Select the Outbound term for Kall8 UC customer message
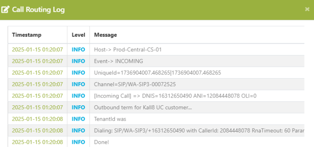The height and width of the screenshot is (147, 314). click(143, 107)
